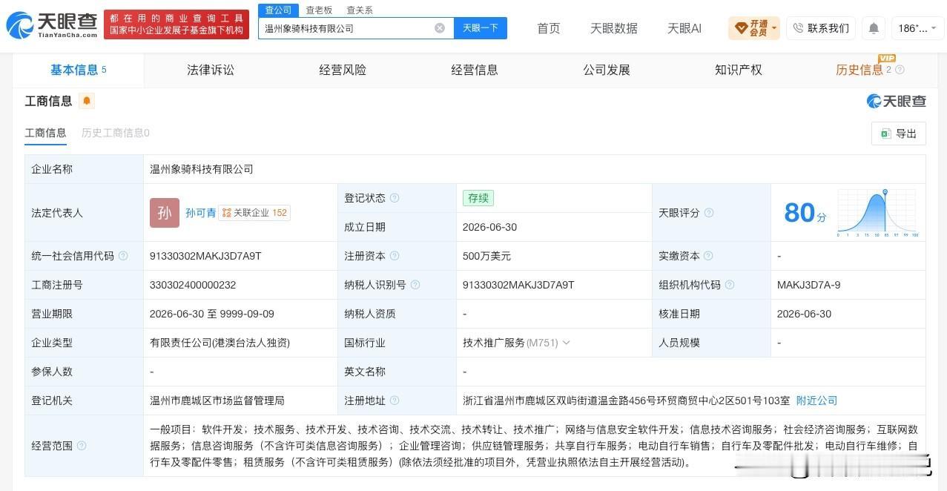This screenshot has width=947, height=491.
Task: Click the red 国家中小企业发展子基金 banner
Action: click(176, 24)
